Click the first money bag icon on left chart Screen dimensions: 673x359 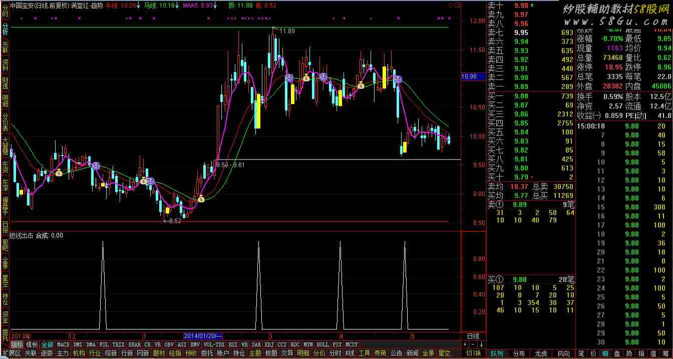tap(59, 173)
